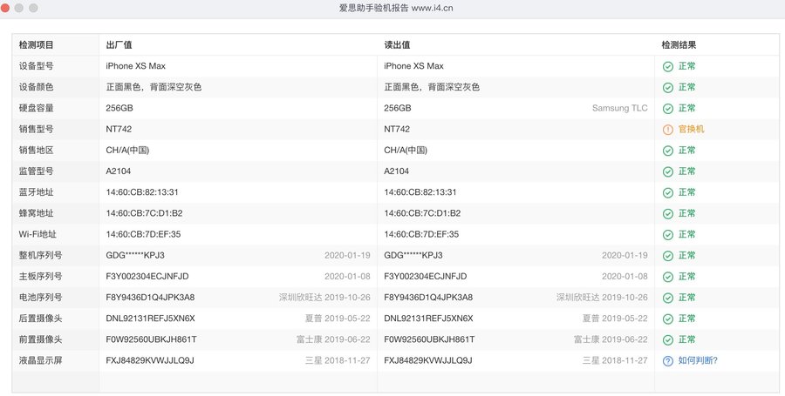This screenshot has height=396, width=785.
Task: Click factory-side date 2020-01-08
Action: (347, 276)
